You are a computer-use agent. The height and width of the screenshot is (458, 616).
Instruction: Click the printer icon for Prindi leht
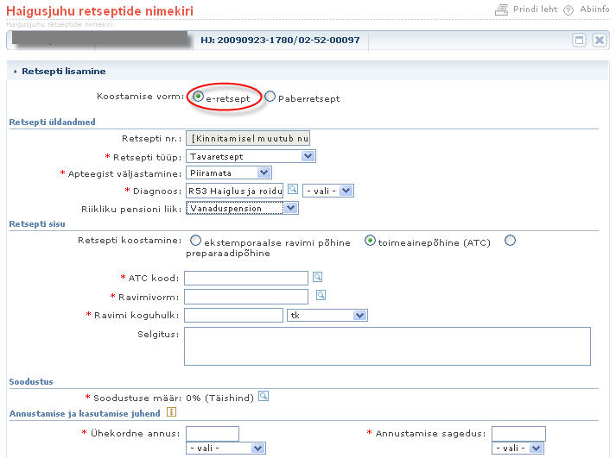click(502, 10)
